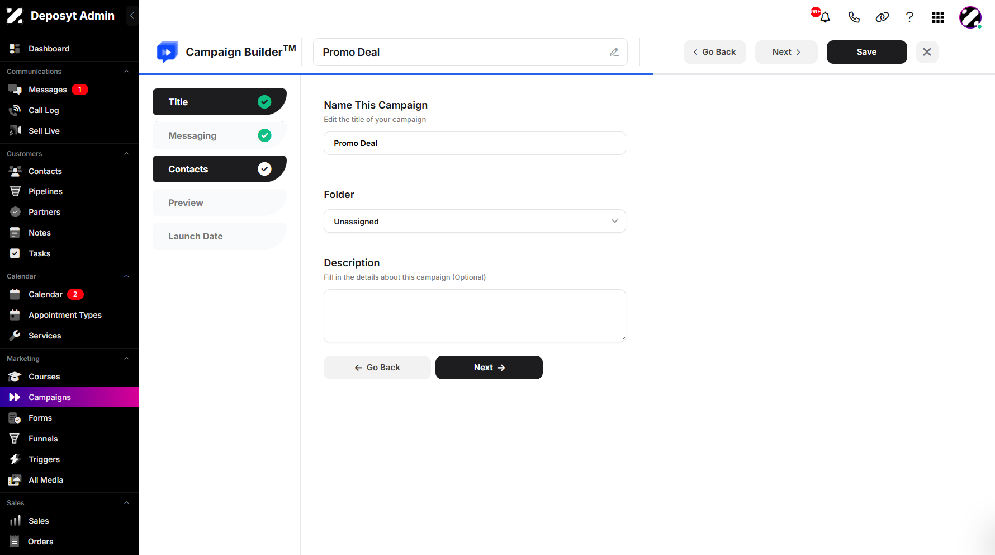Click the phone dialer icon
995x555 pixels.
[854, 17]
